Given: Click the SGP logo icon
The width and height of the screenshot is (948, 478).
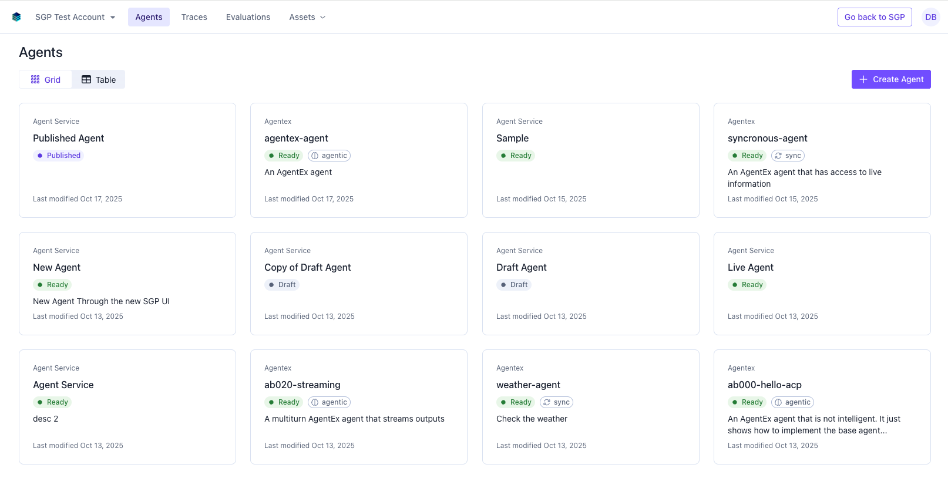Looking at the screenshot, I should 16,17.
